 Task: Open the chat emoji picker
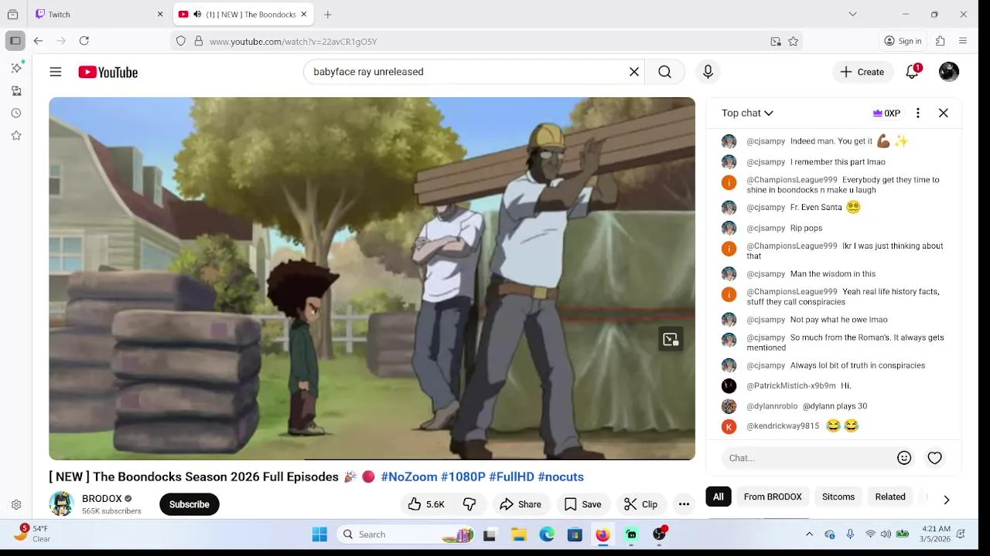click(904, 458)
